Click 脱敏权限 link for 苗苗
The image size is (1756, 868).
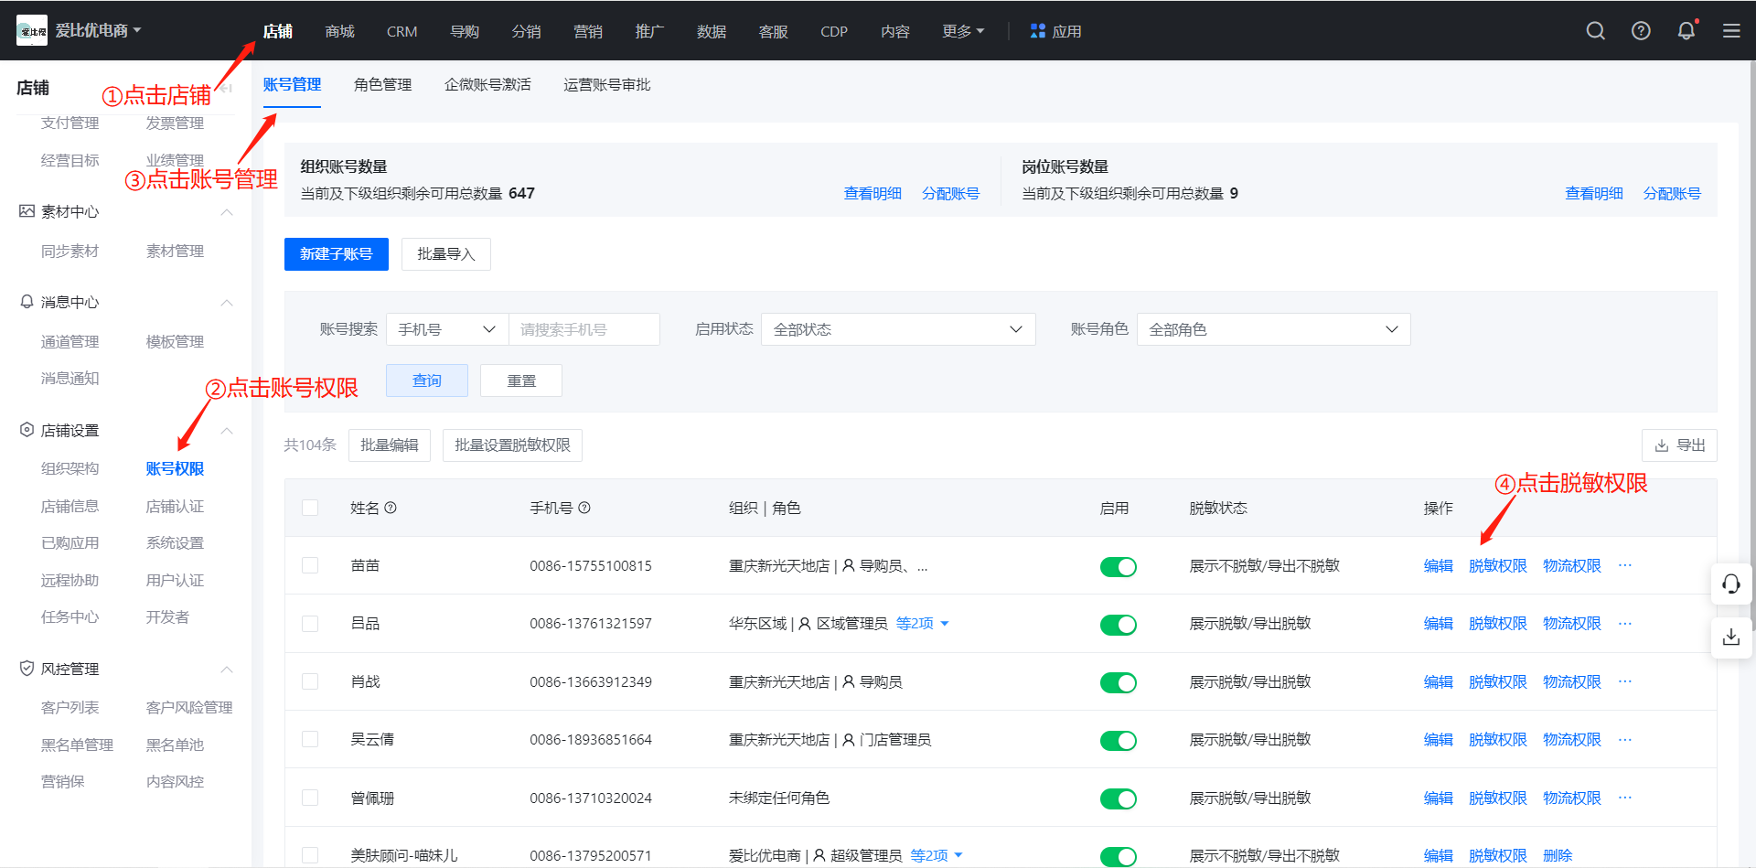(x=1497, y=565)
